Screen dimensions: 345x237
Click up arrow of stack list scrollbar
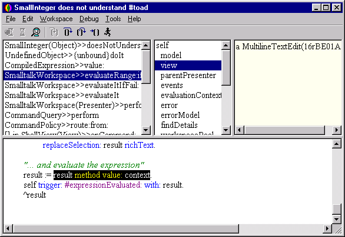[146, 45]
